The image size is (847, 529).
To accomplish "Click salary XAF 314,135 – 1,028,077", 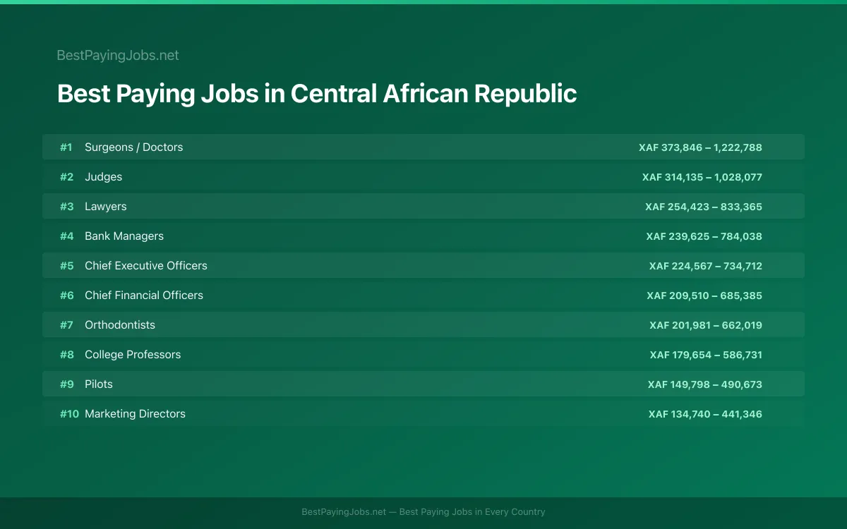I will point(702,177).
